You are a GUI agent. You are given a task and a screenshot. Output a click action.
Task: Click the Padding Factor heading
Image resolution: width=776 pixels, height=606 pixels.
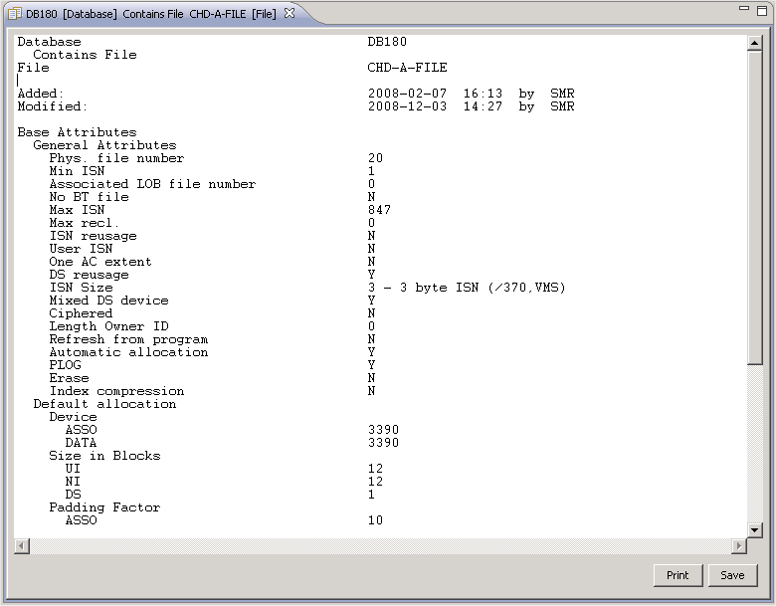tap(104, 507)
